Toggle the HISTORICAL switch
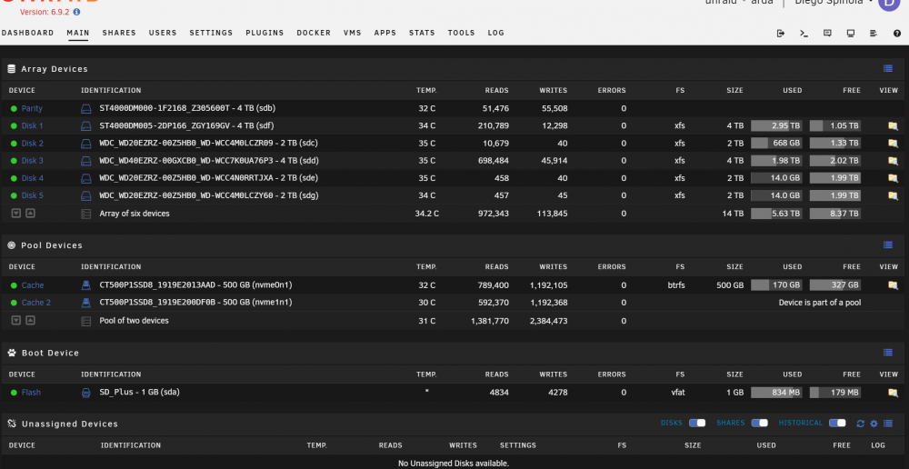Screen dimensions: 909x469 [x=837, y=424]
